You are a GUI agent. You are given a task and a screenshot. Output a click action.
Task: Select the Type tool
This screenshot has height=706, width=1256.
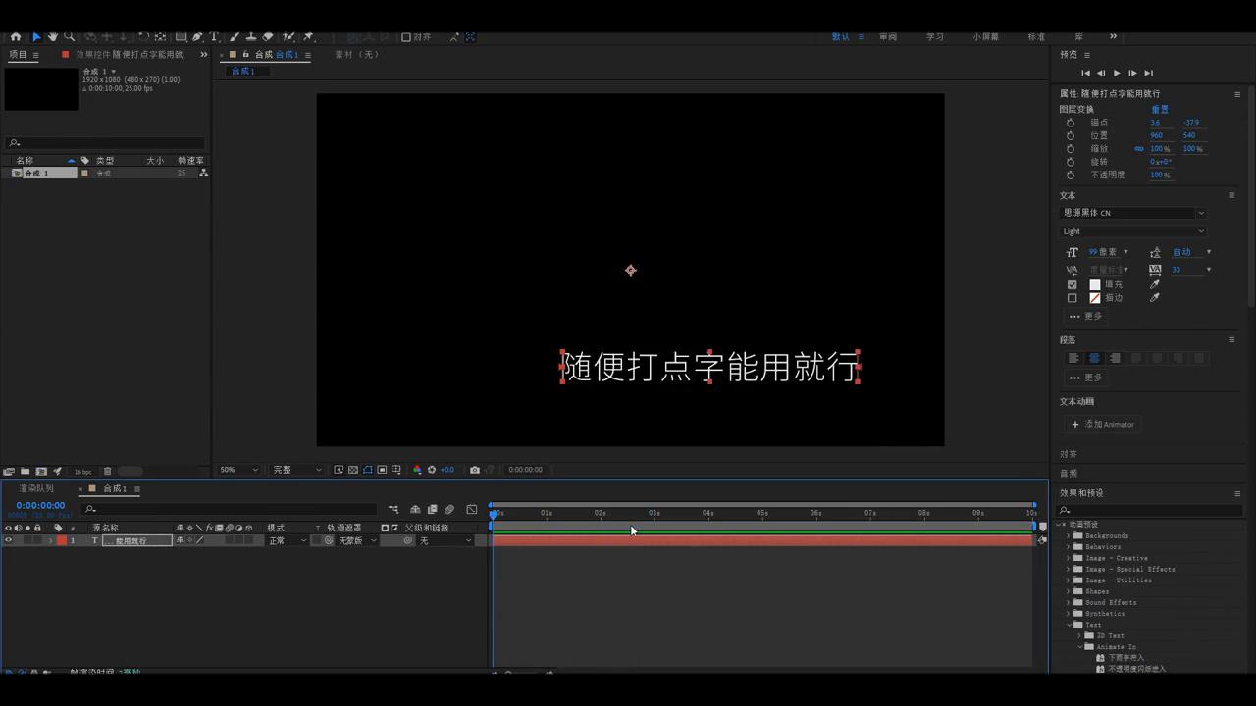point(214,36)
